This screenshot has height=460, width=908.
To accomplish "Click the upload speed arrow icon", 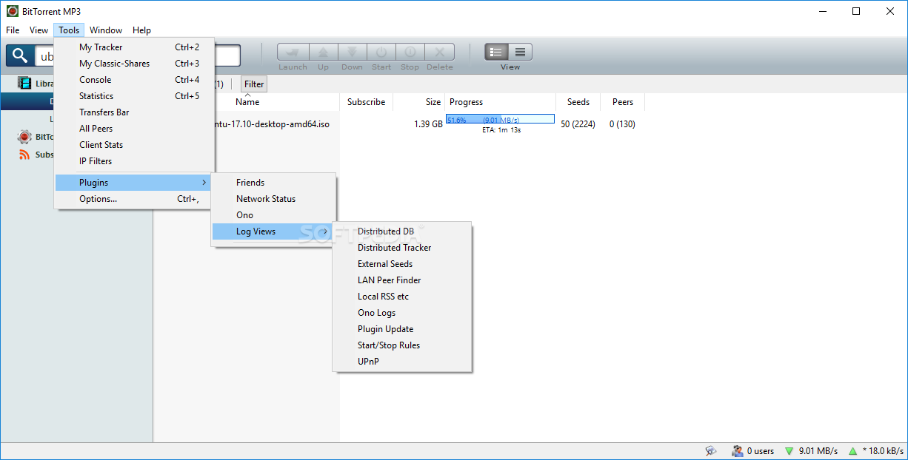I will point(852,451).
